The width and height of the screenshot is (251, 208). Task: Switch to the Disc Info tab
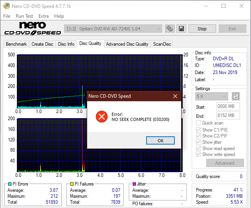pyautogui.click(x=66, y=44)
